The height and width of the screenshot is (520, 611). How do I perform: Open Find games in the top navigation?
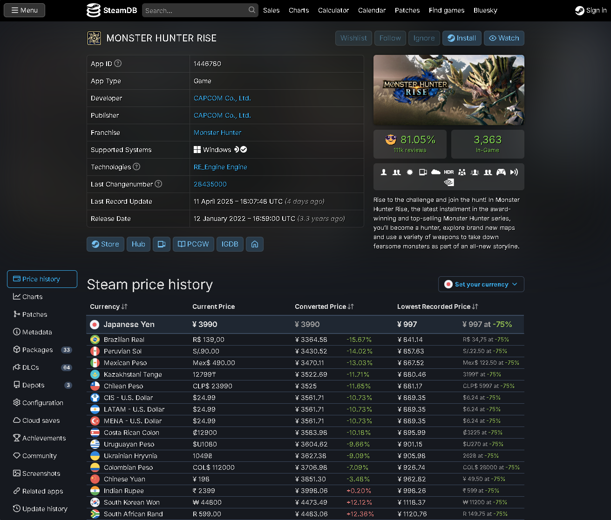pyautogui.click(x=447, y=10)
